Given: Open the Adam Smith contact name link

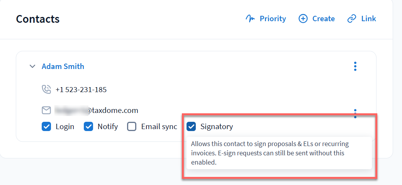Looking at the screenshot, I should (63, 66).
